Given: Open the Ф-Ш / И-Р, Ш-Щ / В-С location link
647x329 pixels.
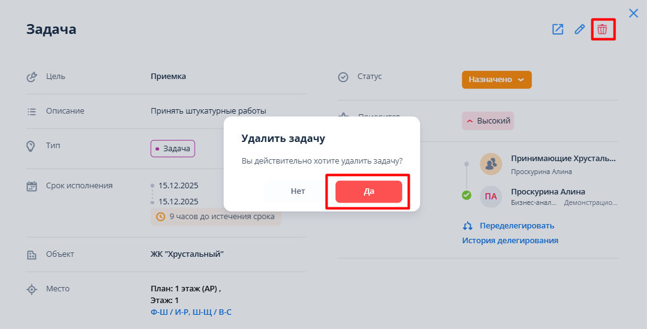Looking at the screenshot, I should click(191, 312).
